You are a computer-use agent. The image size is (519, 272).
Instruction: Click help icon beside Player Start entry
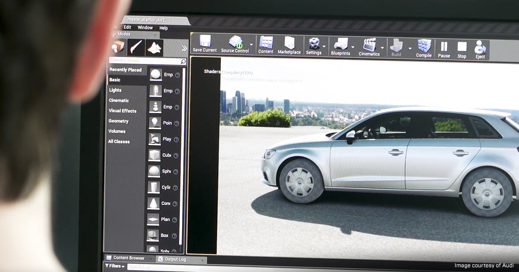coord(176,139)
